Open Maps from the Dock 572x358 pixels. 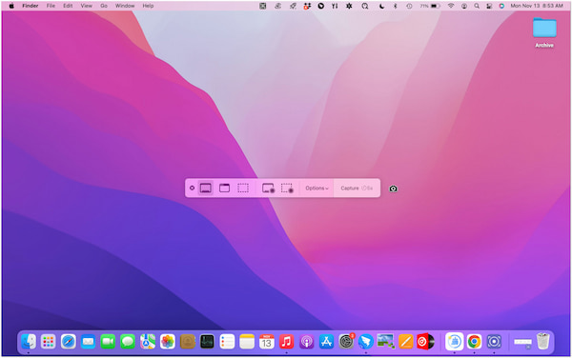click(148, 342)
